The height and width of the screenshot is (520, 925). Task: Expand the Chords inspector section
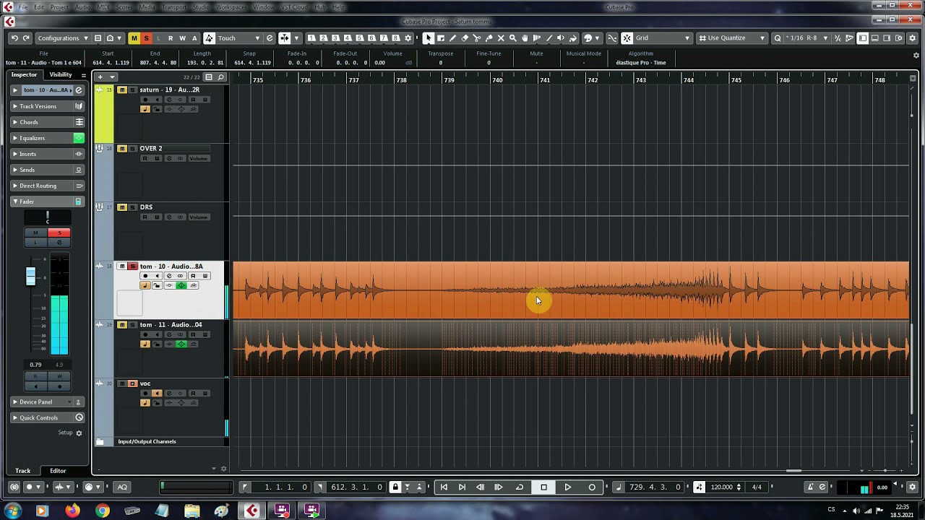48,122
